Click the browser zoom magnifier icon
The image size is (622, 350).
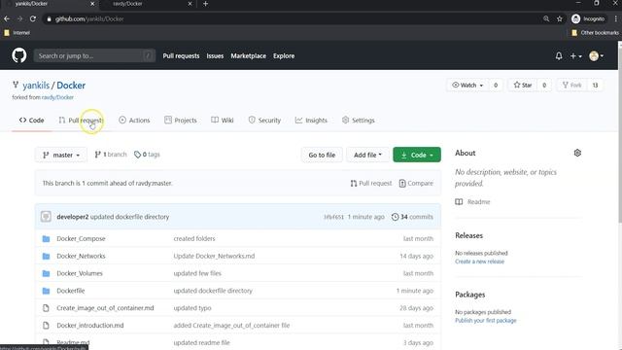(546, 18)
